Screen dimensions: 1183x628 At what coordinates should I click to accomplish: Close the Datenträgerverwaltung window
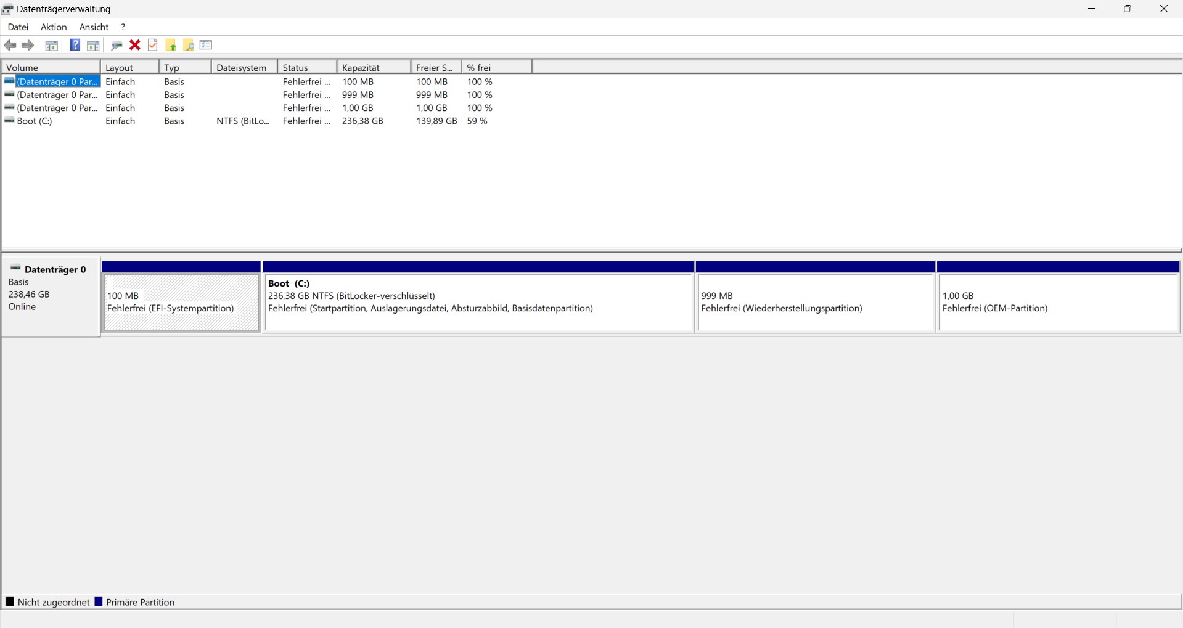1164,9
